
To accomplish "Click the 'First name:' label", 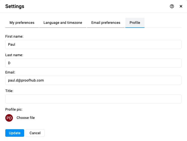I will (x=14, y=36).
